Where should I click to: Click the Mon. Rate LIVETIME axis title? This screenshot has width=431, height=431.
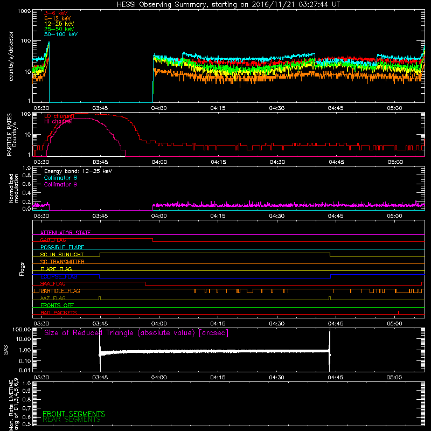click(x=13, y=405)
